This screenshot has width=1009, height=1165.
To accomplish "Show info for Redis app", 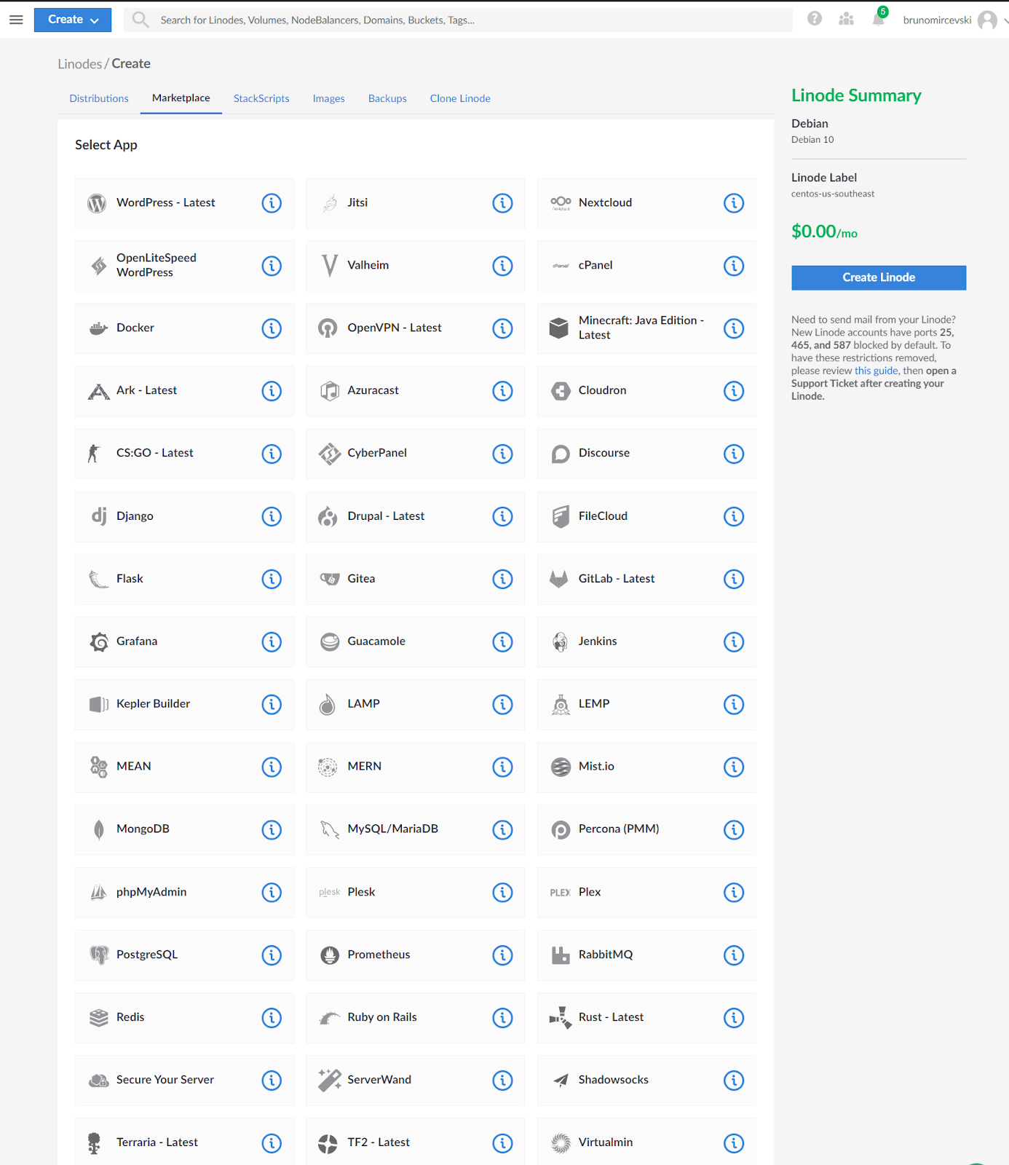I will click(272, 1017).
